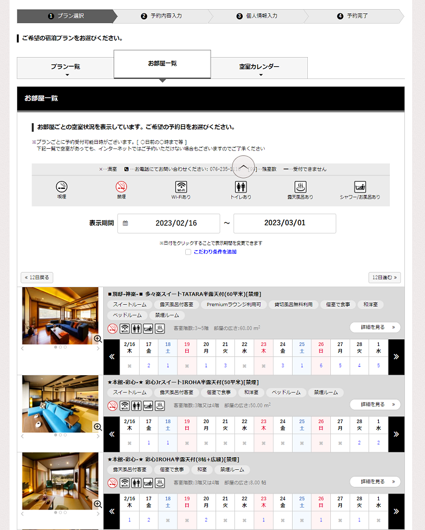Click step 3 個人情報入力 in progress bar
Image resolution: width=425 pixels, height=530 pixels.
pyautogui.click(x=257, y=16)
